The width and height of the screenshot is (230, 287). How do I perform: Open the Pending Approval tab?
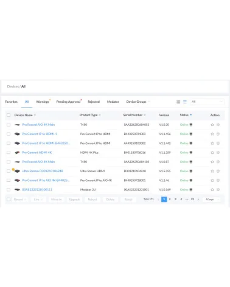[x=68, y=102]
